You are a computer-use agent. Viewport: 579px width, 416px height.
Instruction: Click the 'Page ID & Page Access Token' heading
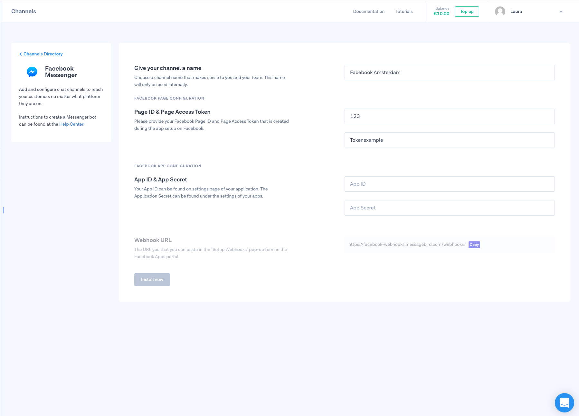pyautogui.click(x=172, y=112)
